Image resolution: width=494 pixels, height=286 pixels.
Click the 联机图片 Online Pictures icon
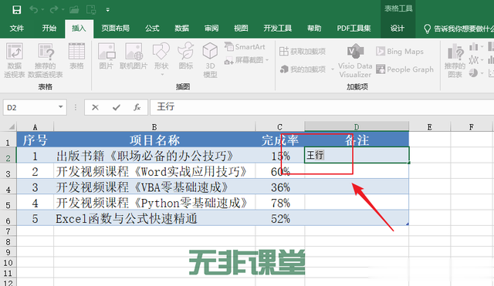pyautogui.click(x=134, y=56)
